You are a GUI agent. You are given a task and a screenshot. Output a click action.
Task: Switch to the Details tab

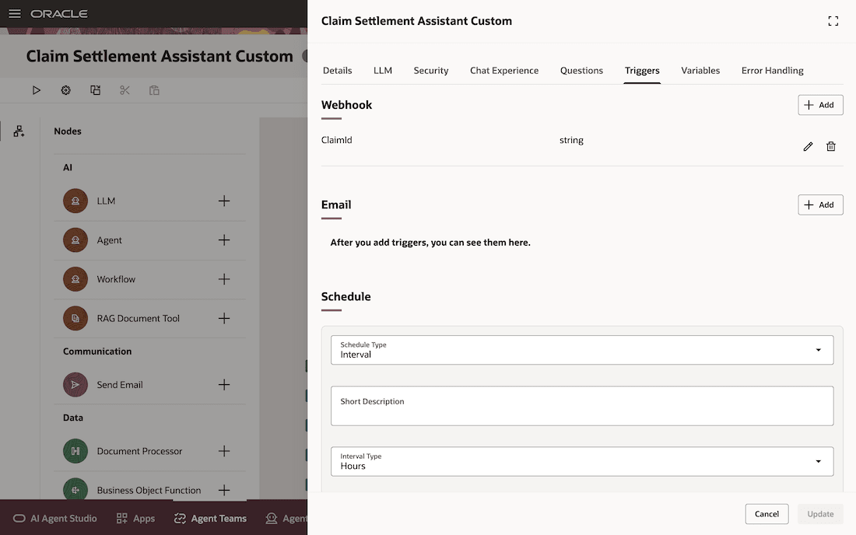click(338, 70)
